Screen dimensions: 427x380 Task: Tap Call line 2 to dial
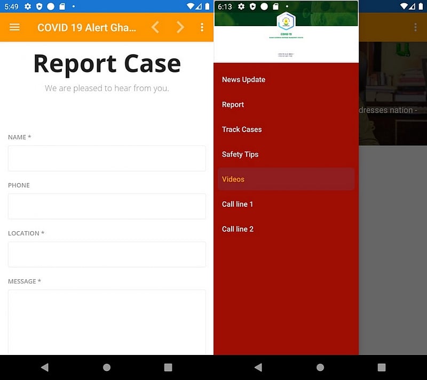coord(238,229)
